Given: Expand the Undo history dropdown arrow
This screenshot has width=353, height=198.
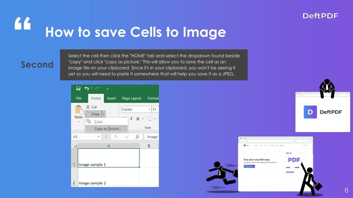Looking at the screenshot, I should coord(91,88).
